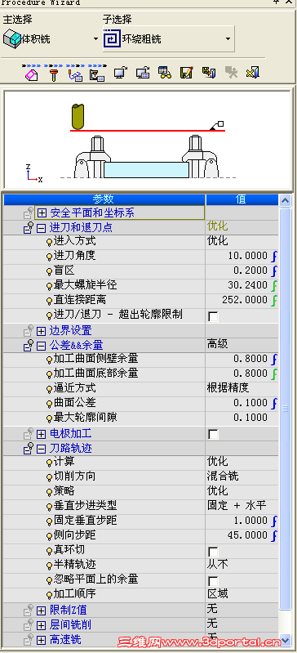297x653 pixels.
Task: Expand the 边界设置 section
Action: point(41,332)
